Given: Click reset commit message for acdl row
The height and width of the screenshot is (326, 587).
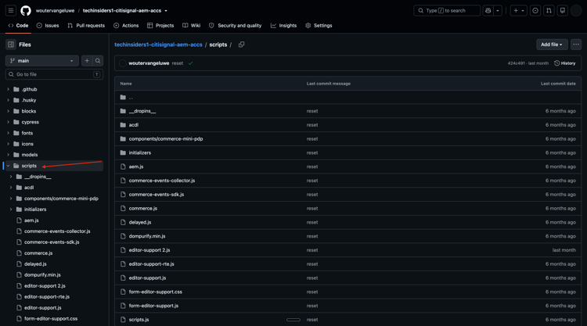Looking at the screenshot, I should tap(312, 125).
